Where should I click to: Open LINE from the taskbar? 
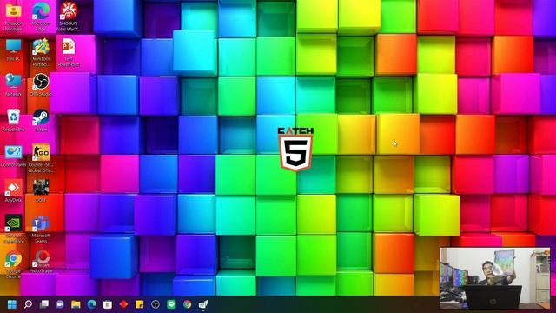171,304
